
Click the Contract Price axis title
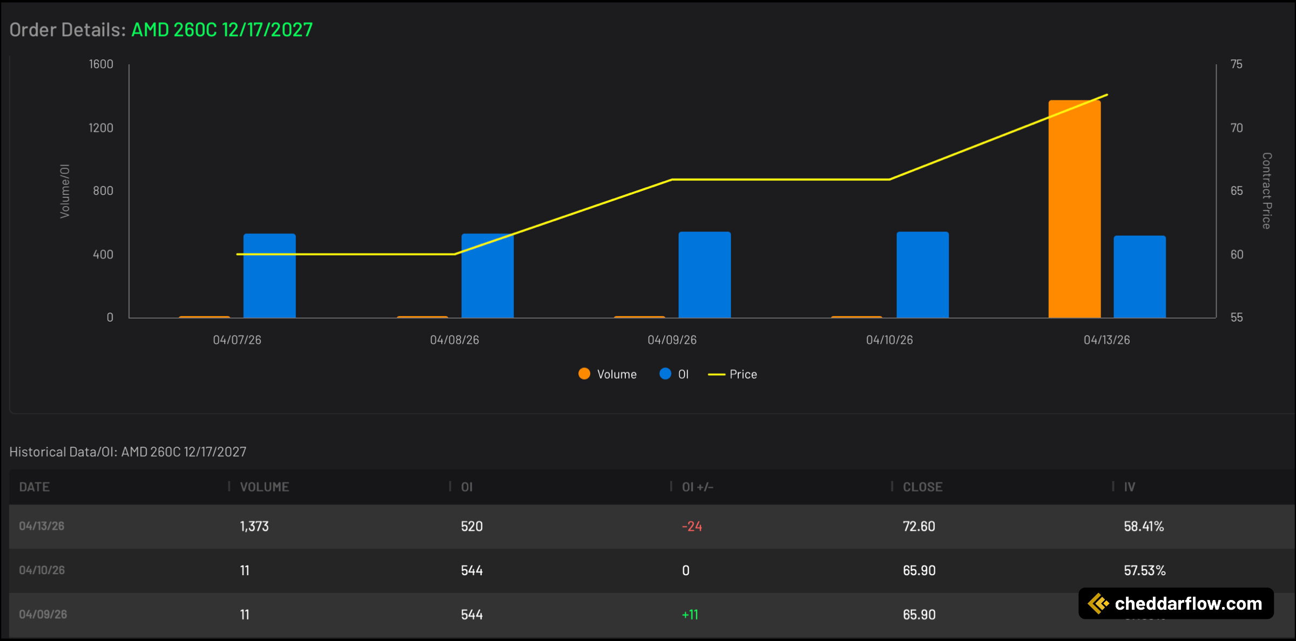click(1267, 190)
